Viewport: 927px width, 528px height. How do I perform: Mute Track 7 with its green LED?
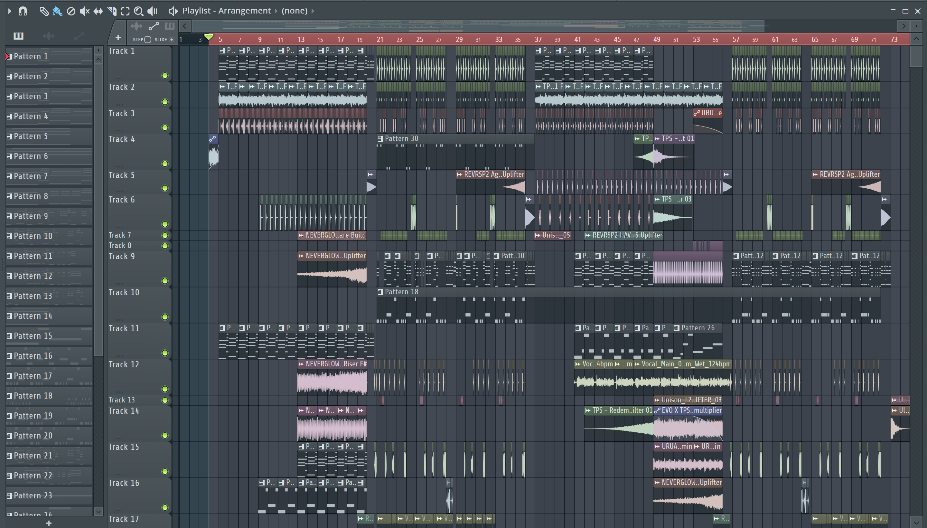[x=165, y=235]
